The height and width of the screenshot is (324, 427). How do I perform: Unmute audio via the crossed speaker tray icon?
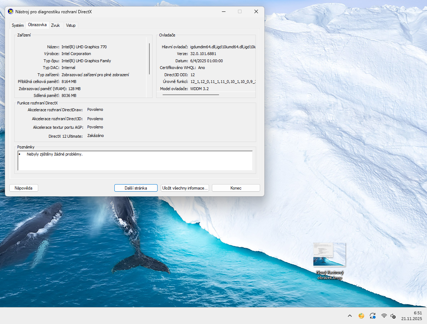pos(393,316)
